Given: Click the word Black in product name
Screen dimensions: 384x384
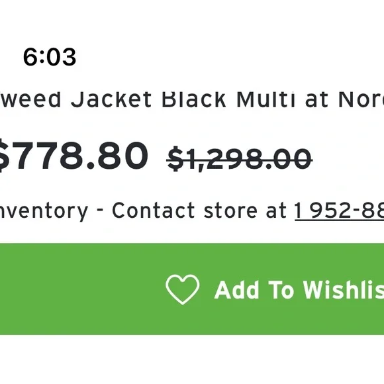Looking at the screenshot, I should (x=194, y=99).
